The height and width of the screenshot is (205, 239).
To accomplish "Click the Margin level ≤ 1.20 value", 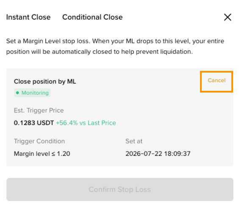I will 42,154.
